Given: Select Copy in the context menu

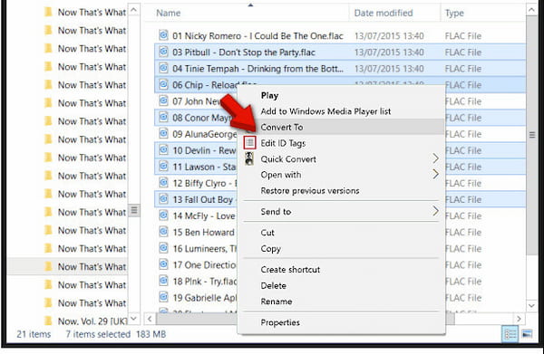Looking at the screenshot, I should point(270,249).
